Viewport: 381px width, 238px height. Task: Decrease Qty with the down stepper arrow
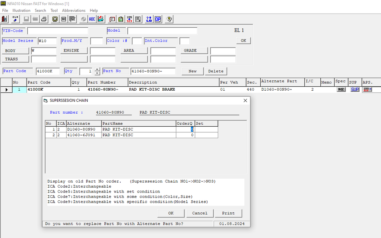(x=98, y=73)
